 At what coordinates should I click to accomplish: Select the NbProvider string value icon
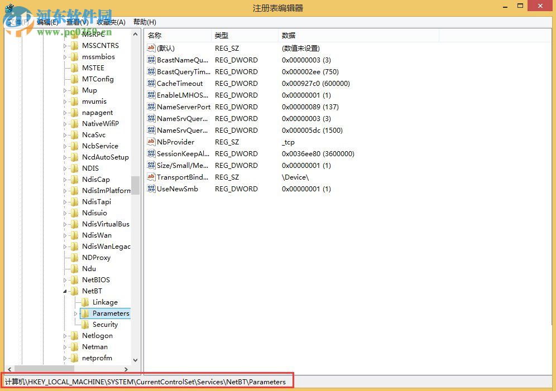click(151, 142)
